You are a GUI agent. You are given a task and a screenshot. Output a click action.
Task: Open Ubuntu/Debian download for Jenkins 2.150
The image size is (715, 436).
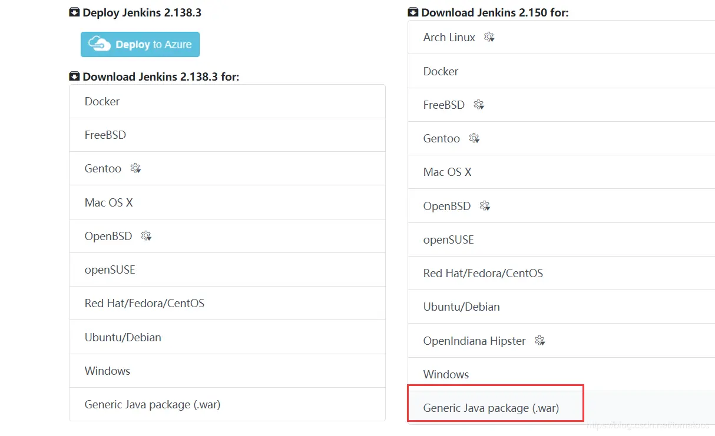(461, 307)
